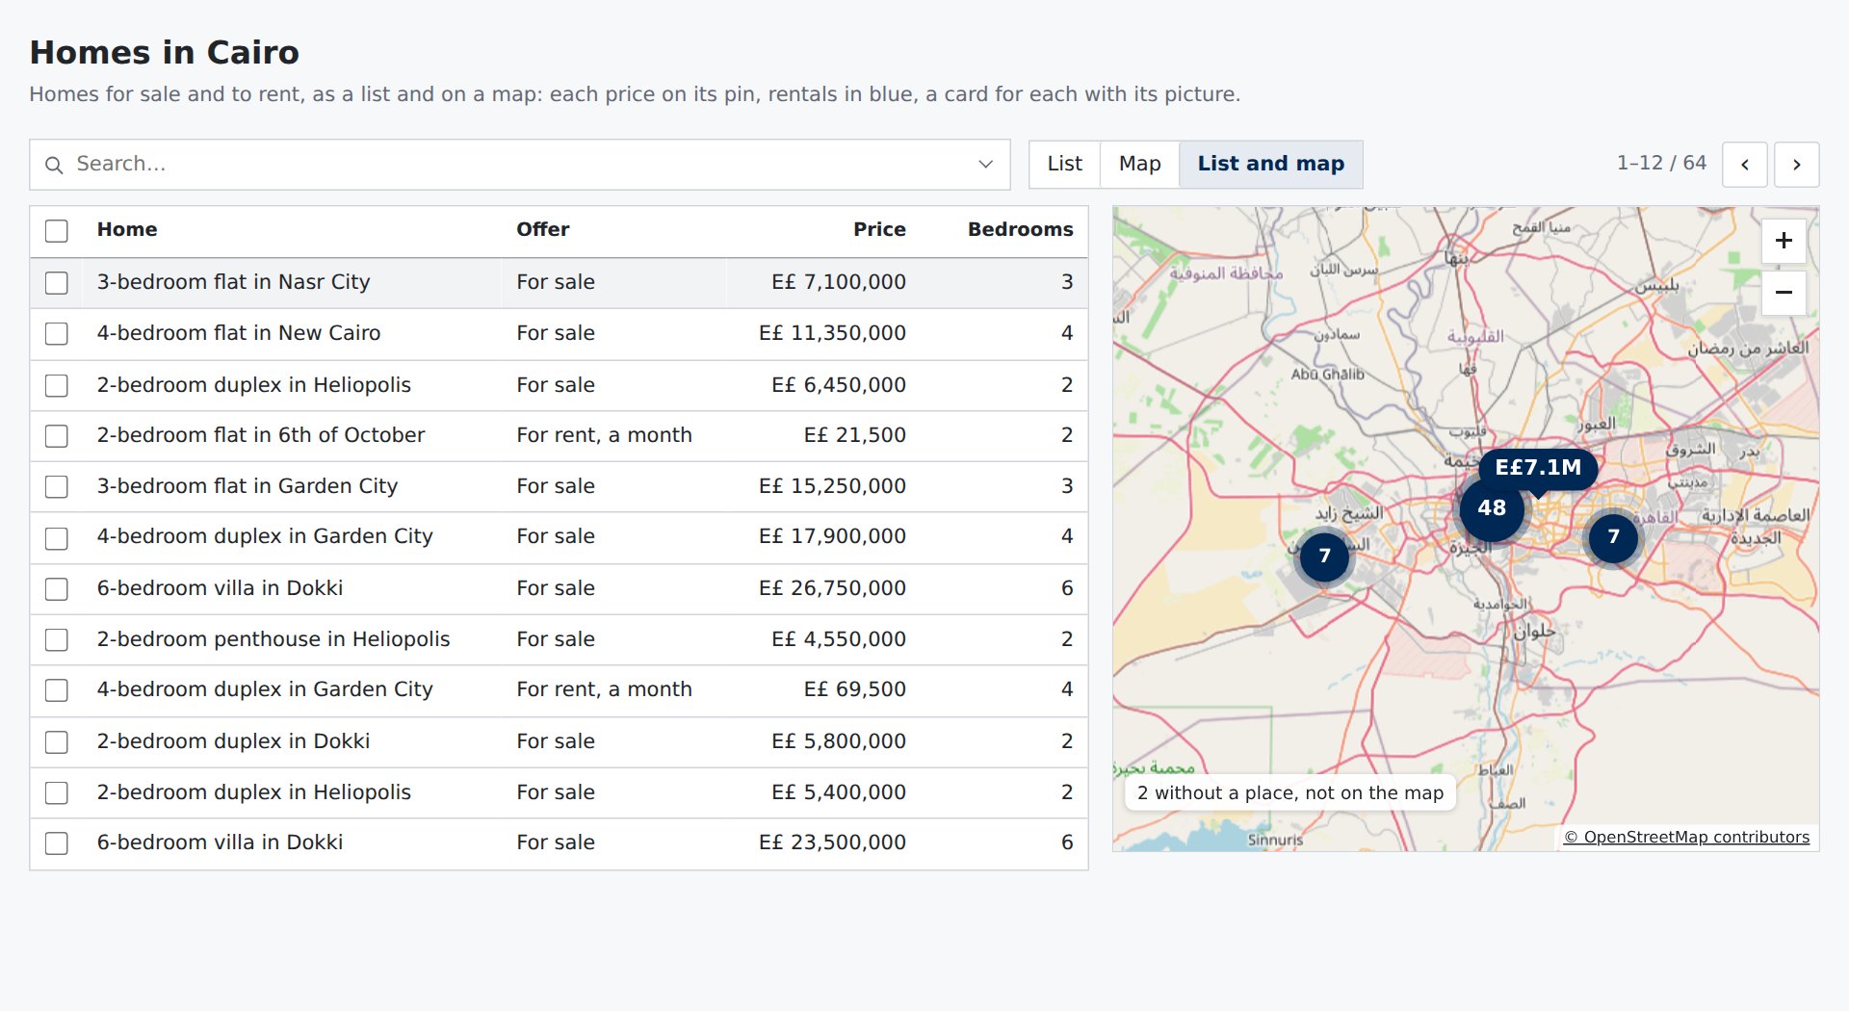Sort by the Offer column header

coord(543,230)
